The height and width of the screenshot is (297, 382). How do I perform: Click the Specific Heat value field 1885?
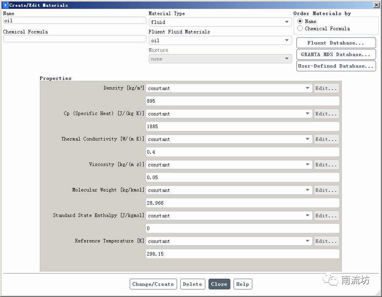coord(242,127)
